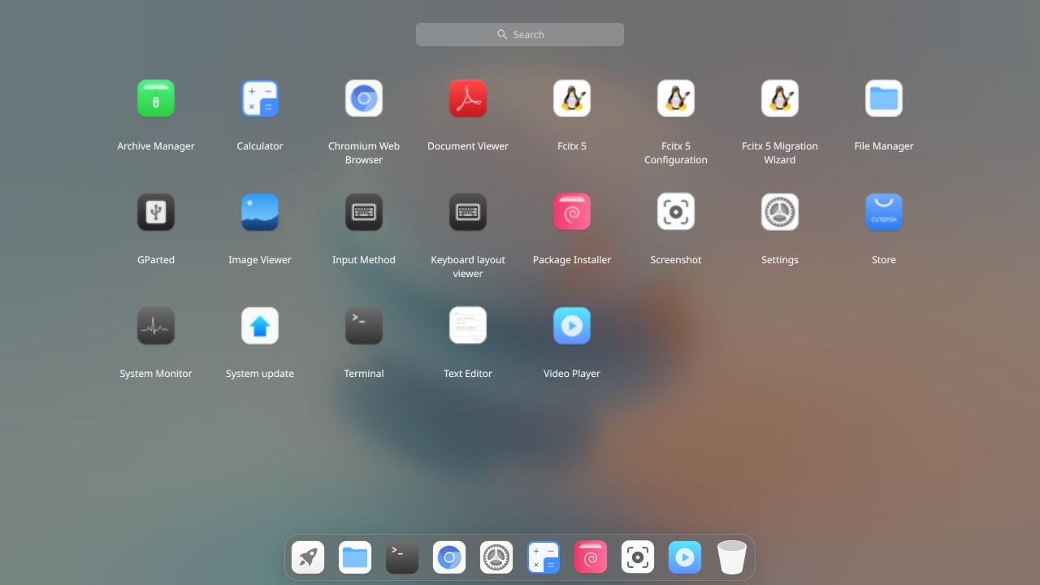
Task: Launch Terminal from the app grid
Action: tap(364, 326)
